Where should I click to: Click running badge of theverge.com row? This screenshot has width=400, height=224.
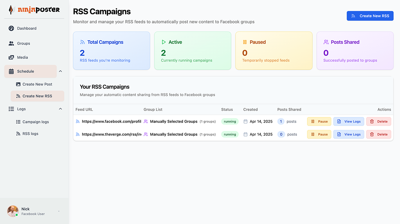[x=230, y=134]
